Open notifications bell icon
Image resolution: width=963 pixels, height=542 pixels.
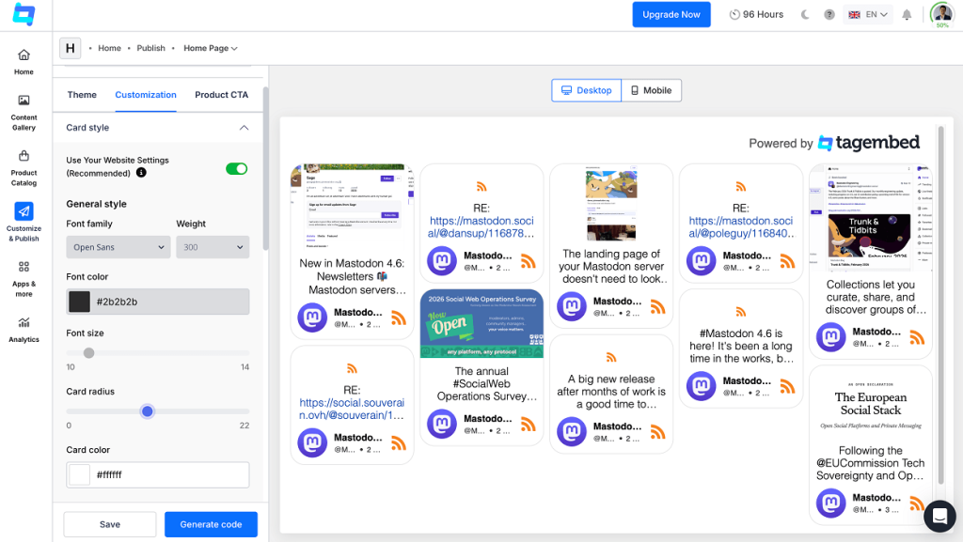click(907, 15)
